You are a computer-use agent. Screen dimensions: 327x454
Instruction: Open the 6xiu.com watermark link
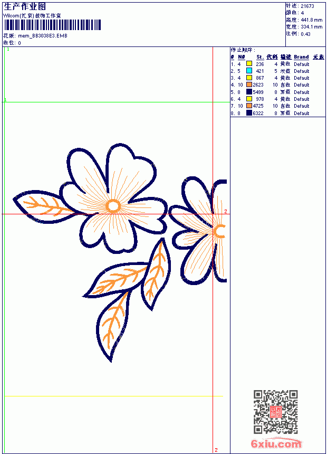[276, 443]
